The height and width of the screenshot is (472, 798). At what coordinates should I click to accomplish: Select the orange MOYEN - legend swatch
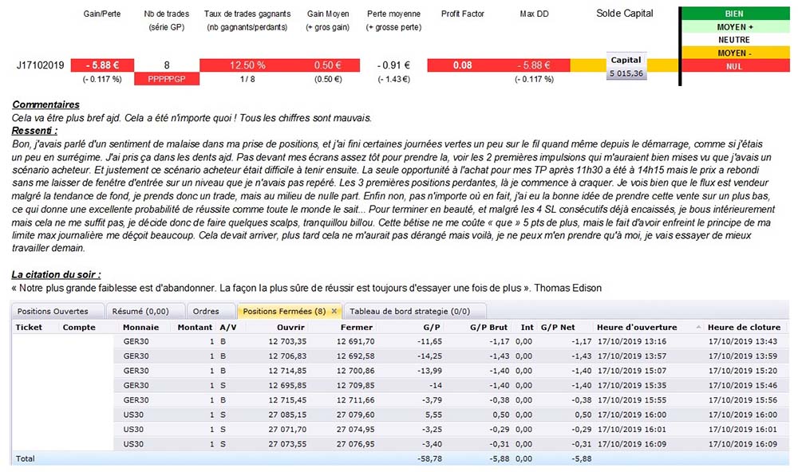coord(736,53)
